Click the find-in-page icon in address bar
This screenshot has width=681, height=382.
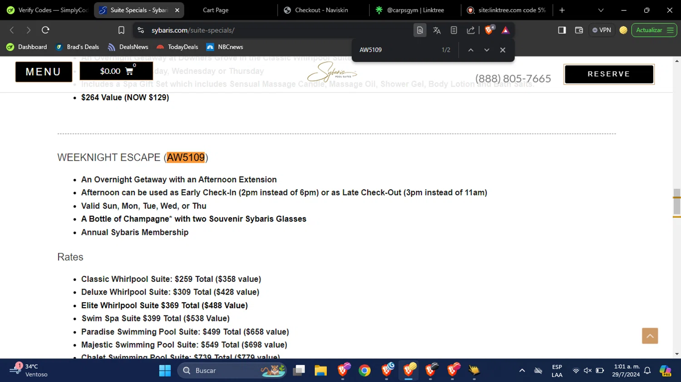pyautogui.click(x=420, y=30)
